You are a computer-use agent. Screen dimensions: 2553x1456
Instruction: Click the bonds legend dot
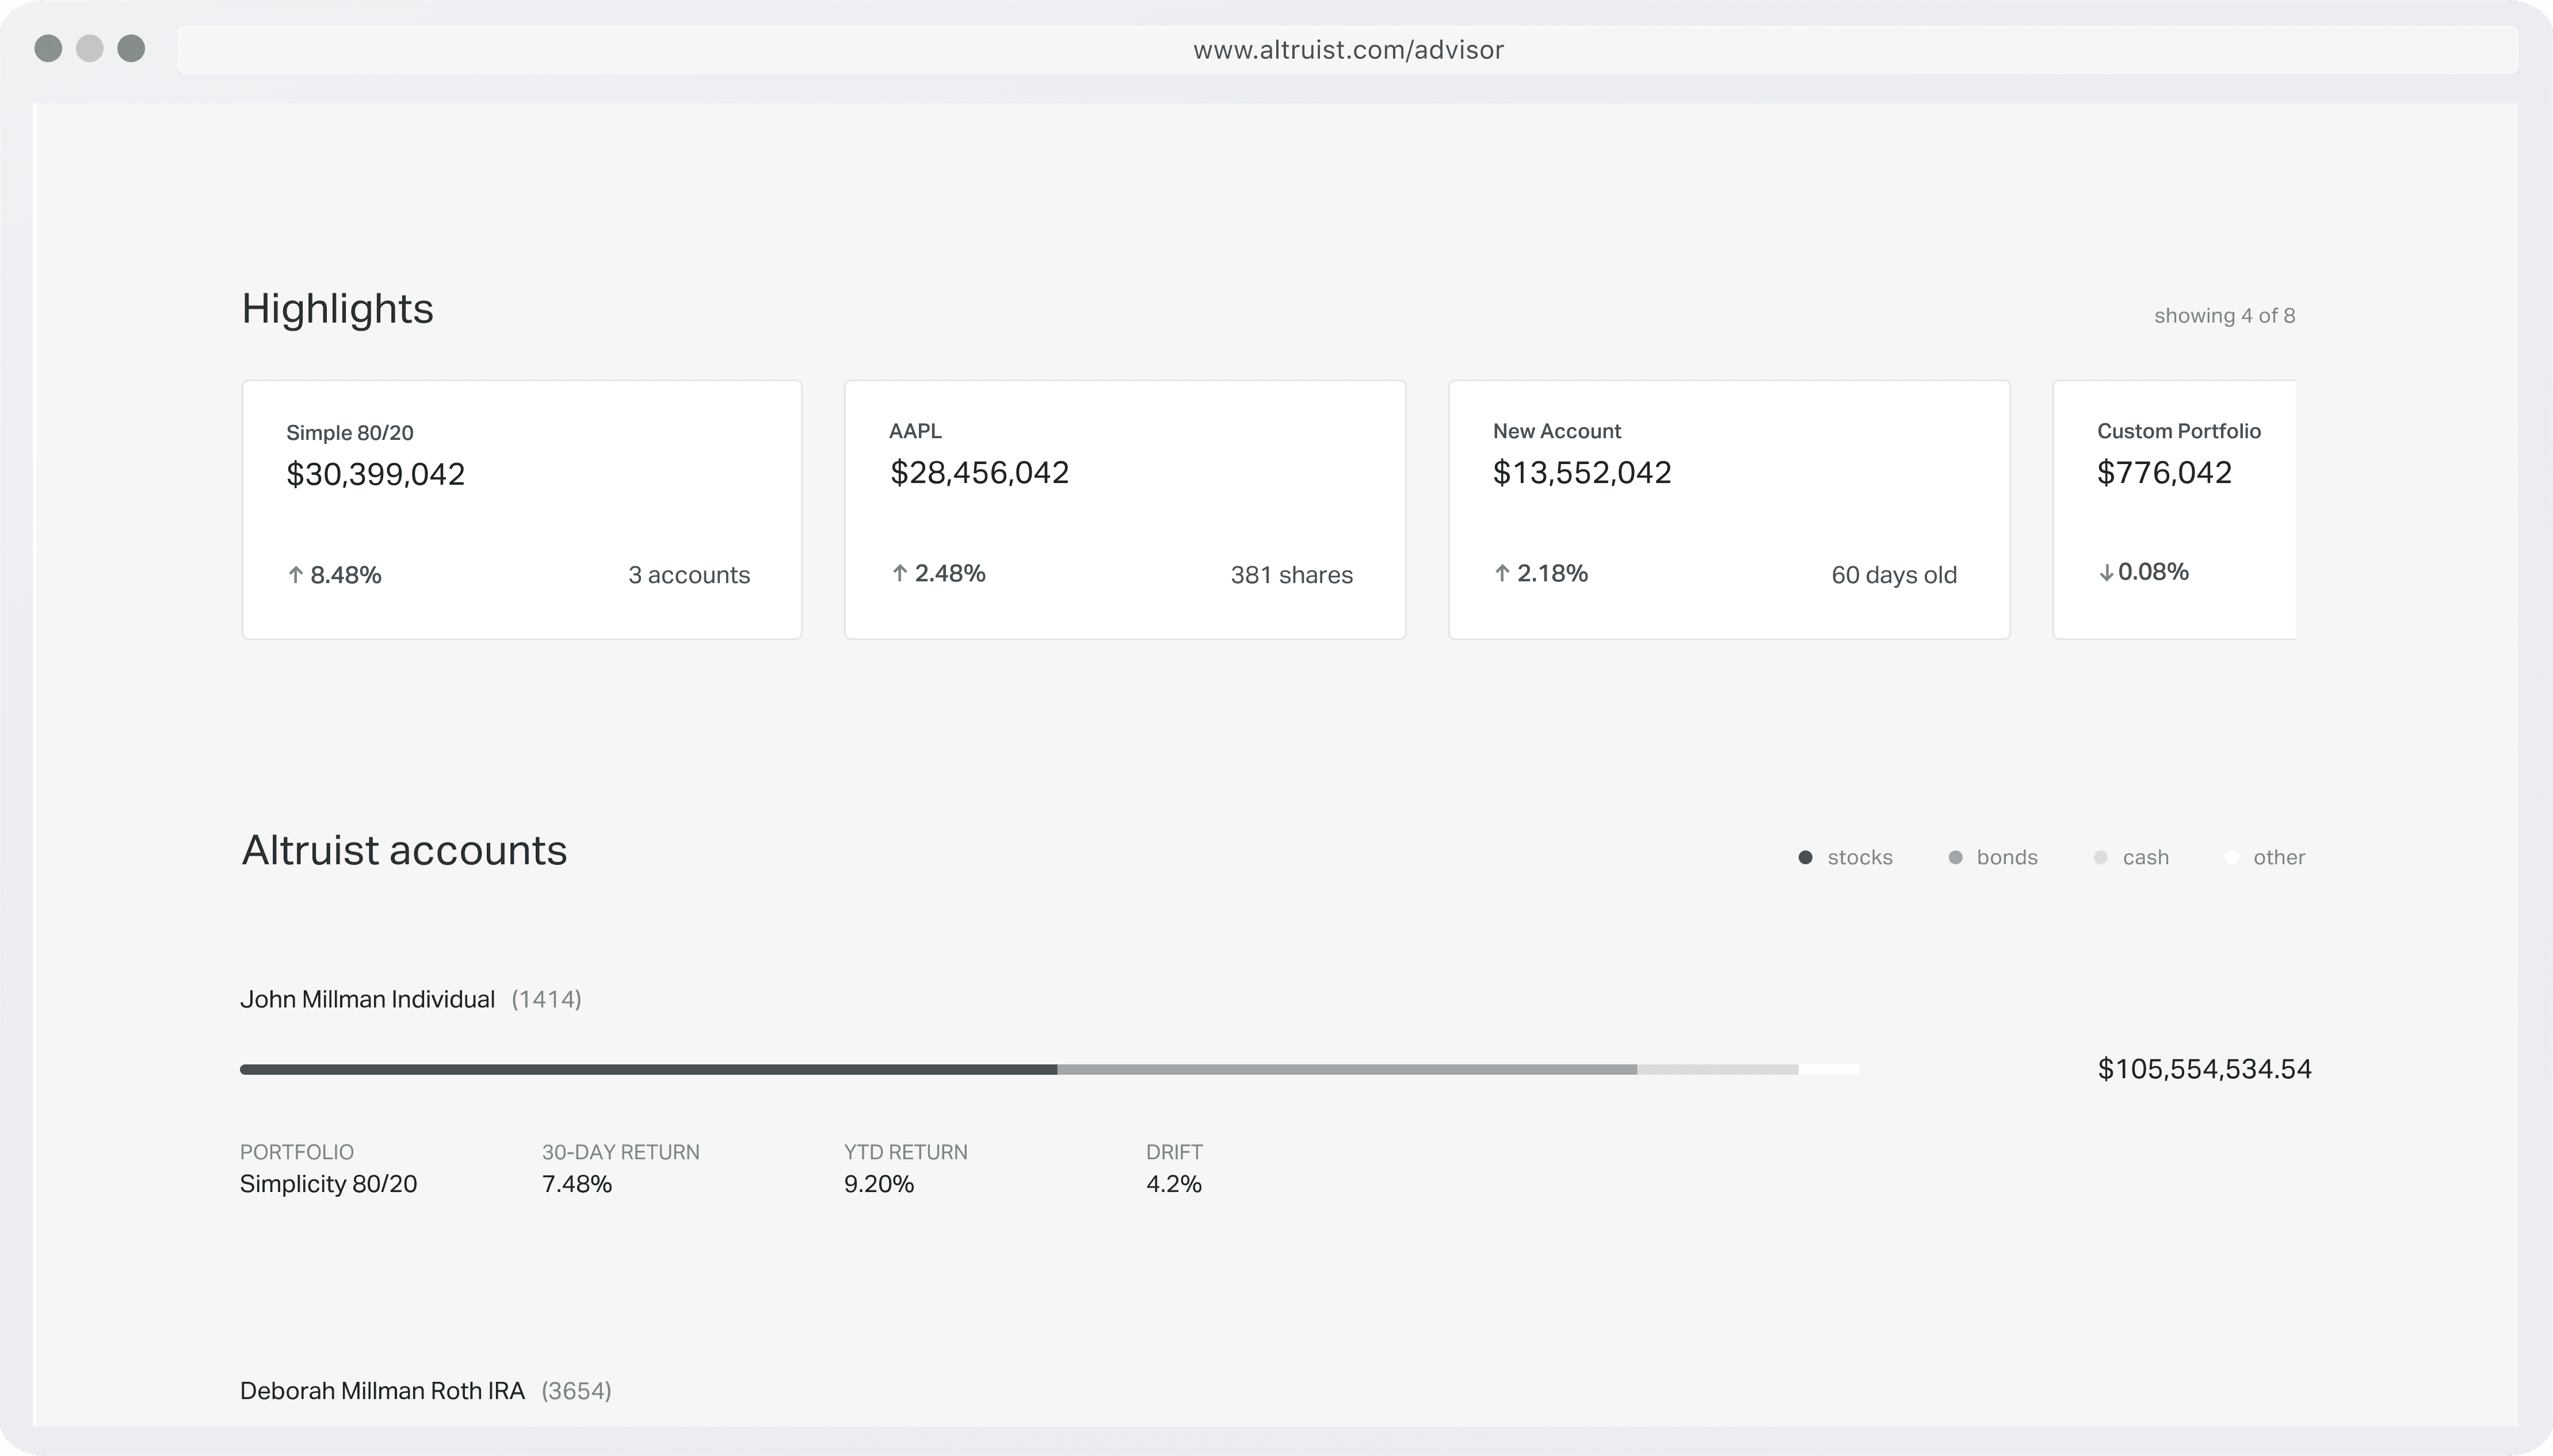[x=1955, y=858]
